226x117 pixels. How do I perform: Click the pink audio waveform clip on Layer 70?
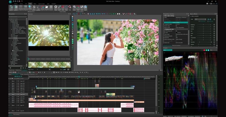click(x=54, y=105)
